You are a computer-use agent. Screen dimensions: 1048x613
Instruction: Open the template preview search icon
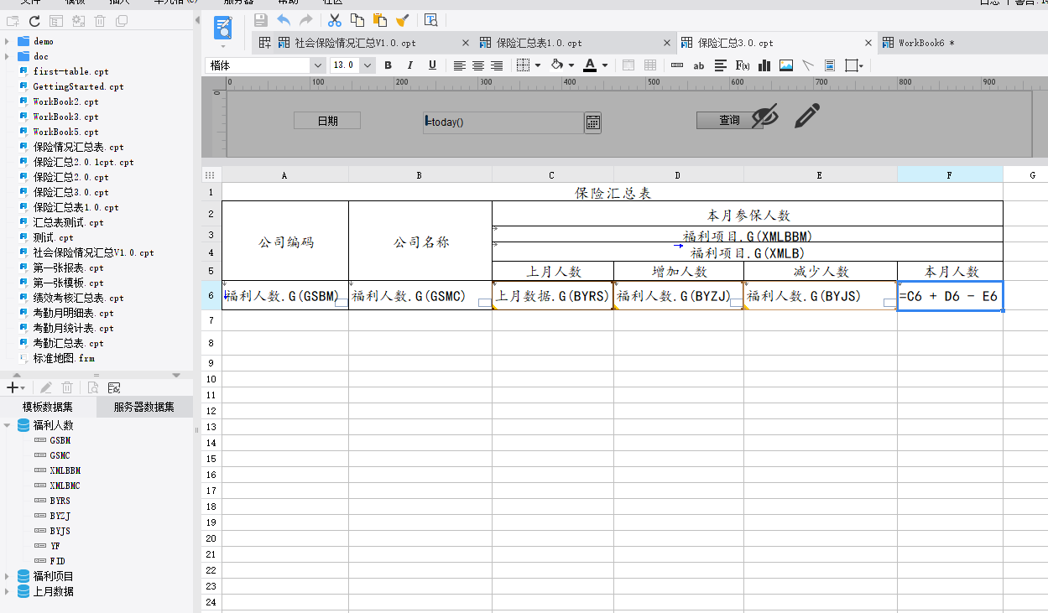[x=430, y=19]
